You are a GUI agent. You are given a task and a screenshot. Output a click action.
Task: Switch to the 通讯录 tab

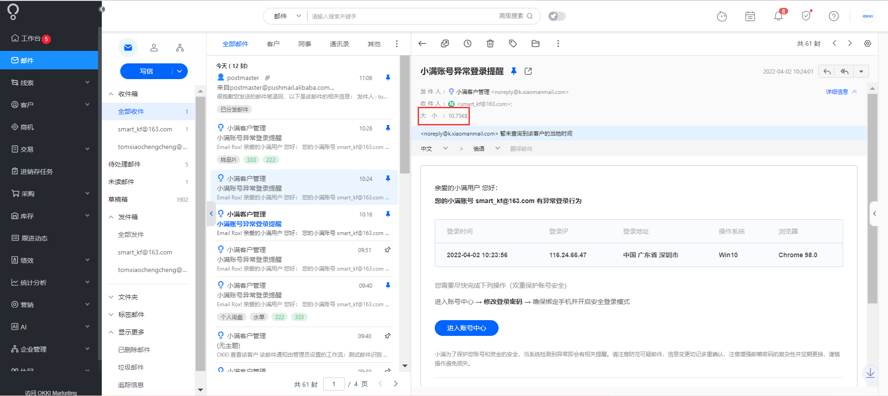(x=339, y=44)
